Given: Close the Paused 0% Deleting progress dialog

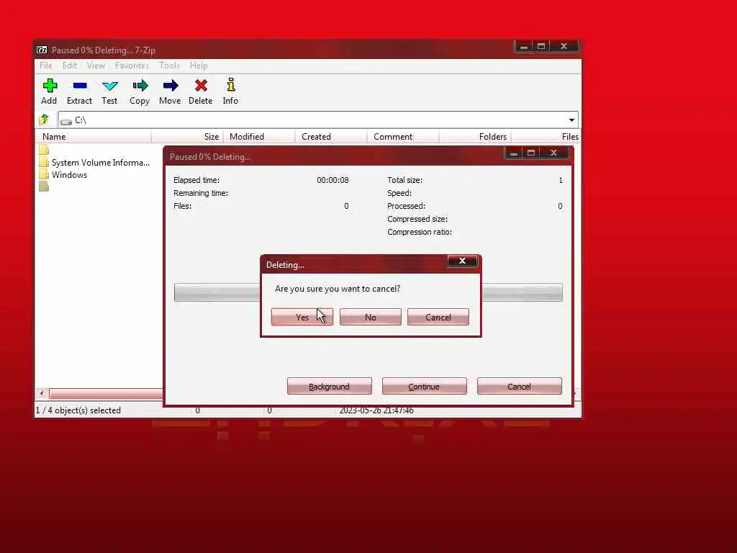Looking at the screenshot, I should [x=554, y=153].
